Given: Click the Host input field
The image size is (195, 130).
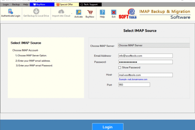Looking at the screenshot, I should pyautogui.click(x=145, y=75).
